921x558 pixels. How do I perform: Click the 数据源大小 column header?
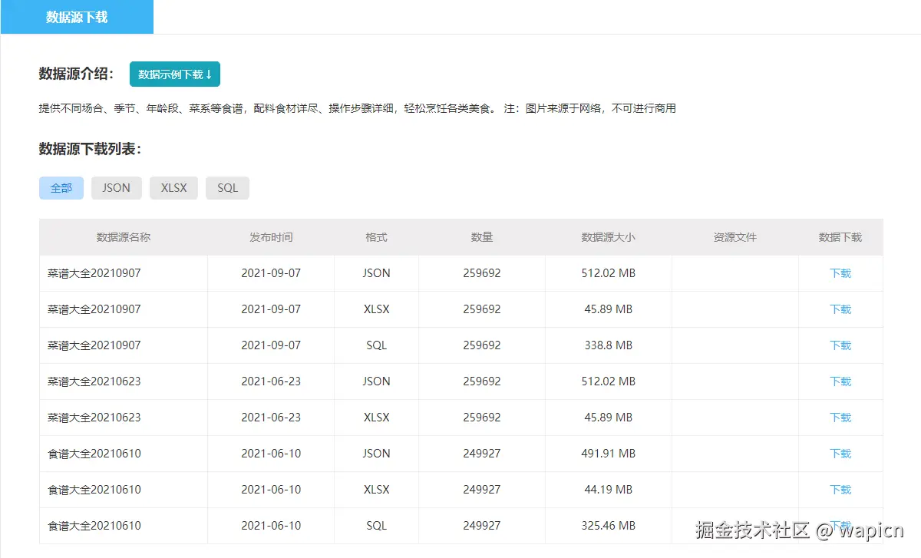(608, 237)
